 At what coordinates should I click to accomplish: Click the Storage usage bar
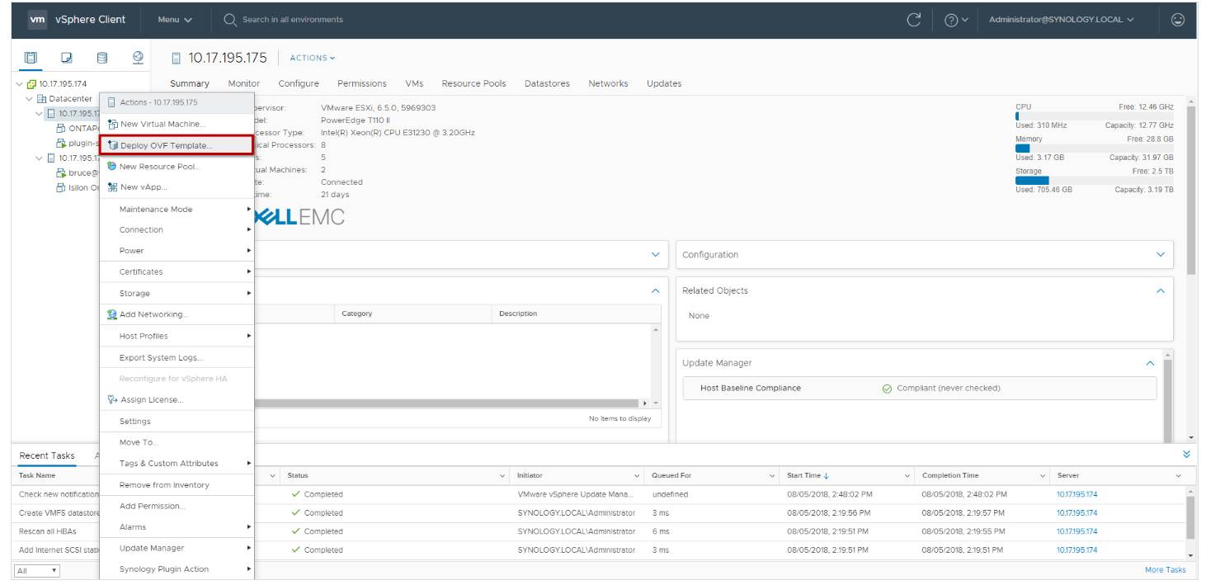coord(1094,180)
